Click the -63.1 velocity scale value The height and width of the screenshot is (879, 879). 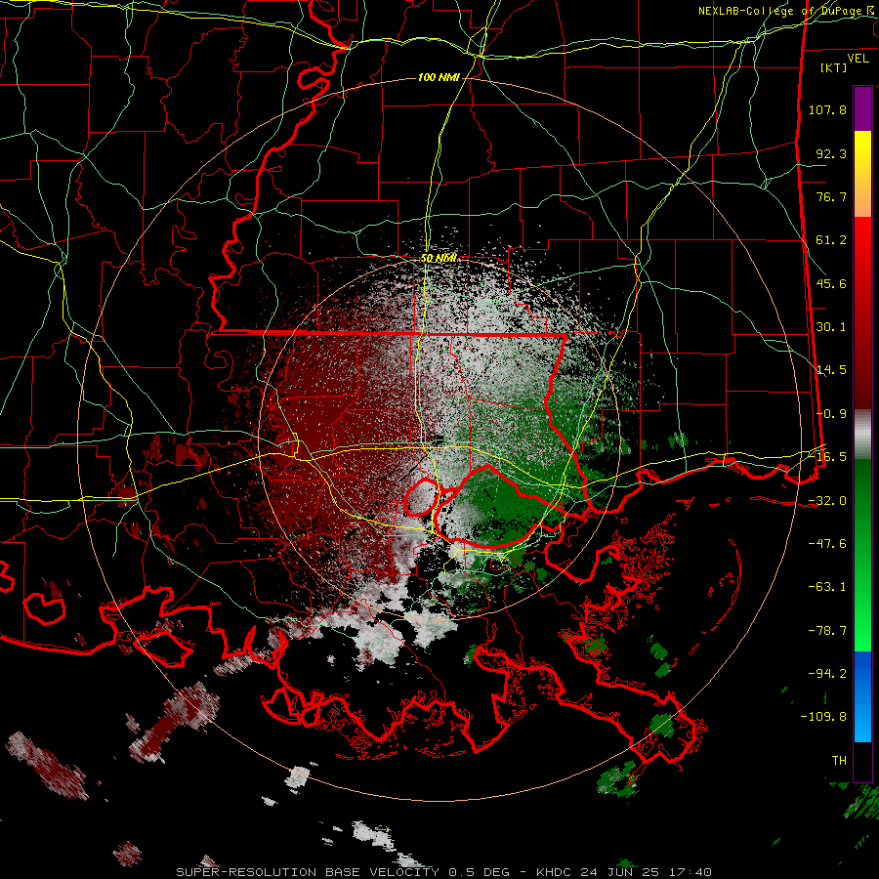click(x=827, y=587)
